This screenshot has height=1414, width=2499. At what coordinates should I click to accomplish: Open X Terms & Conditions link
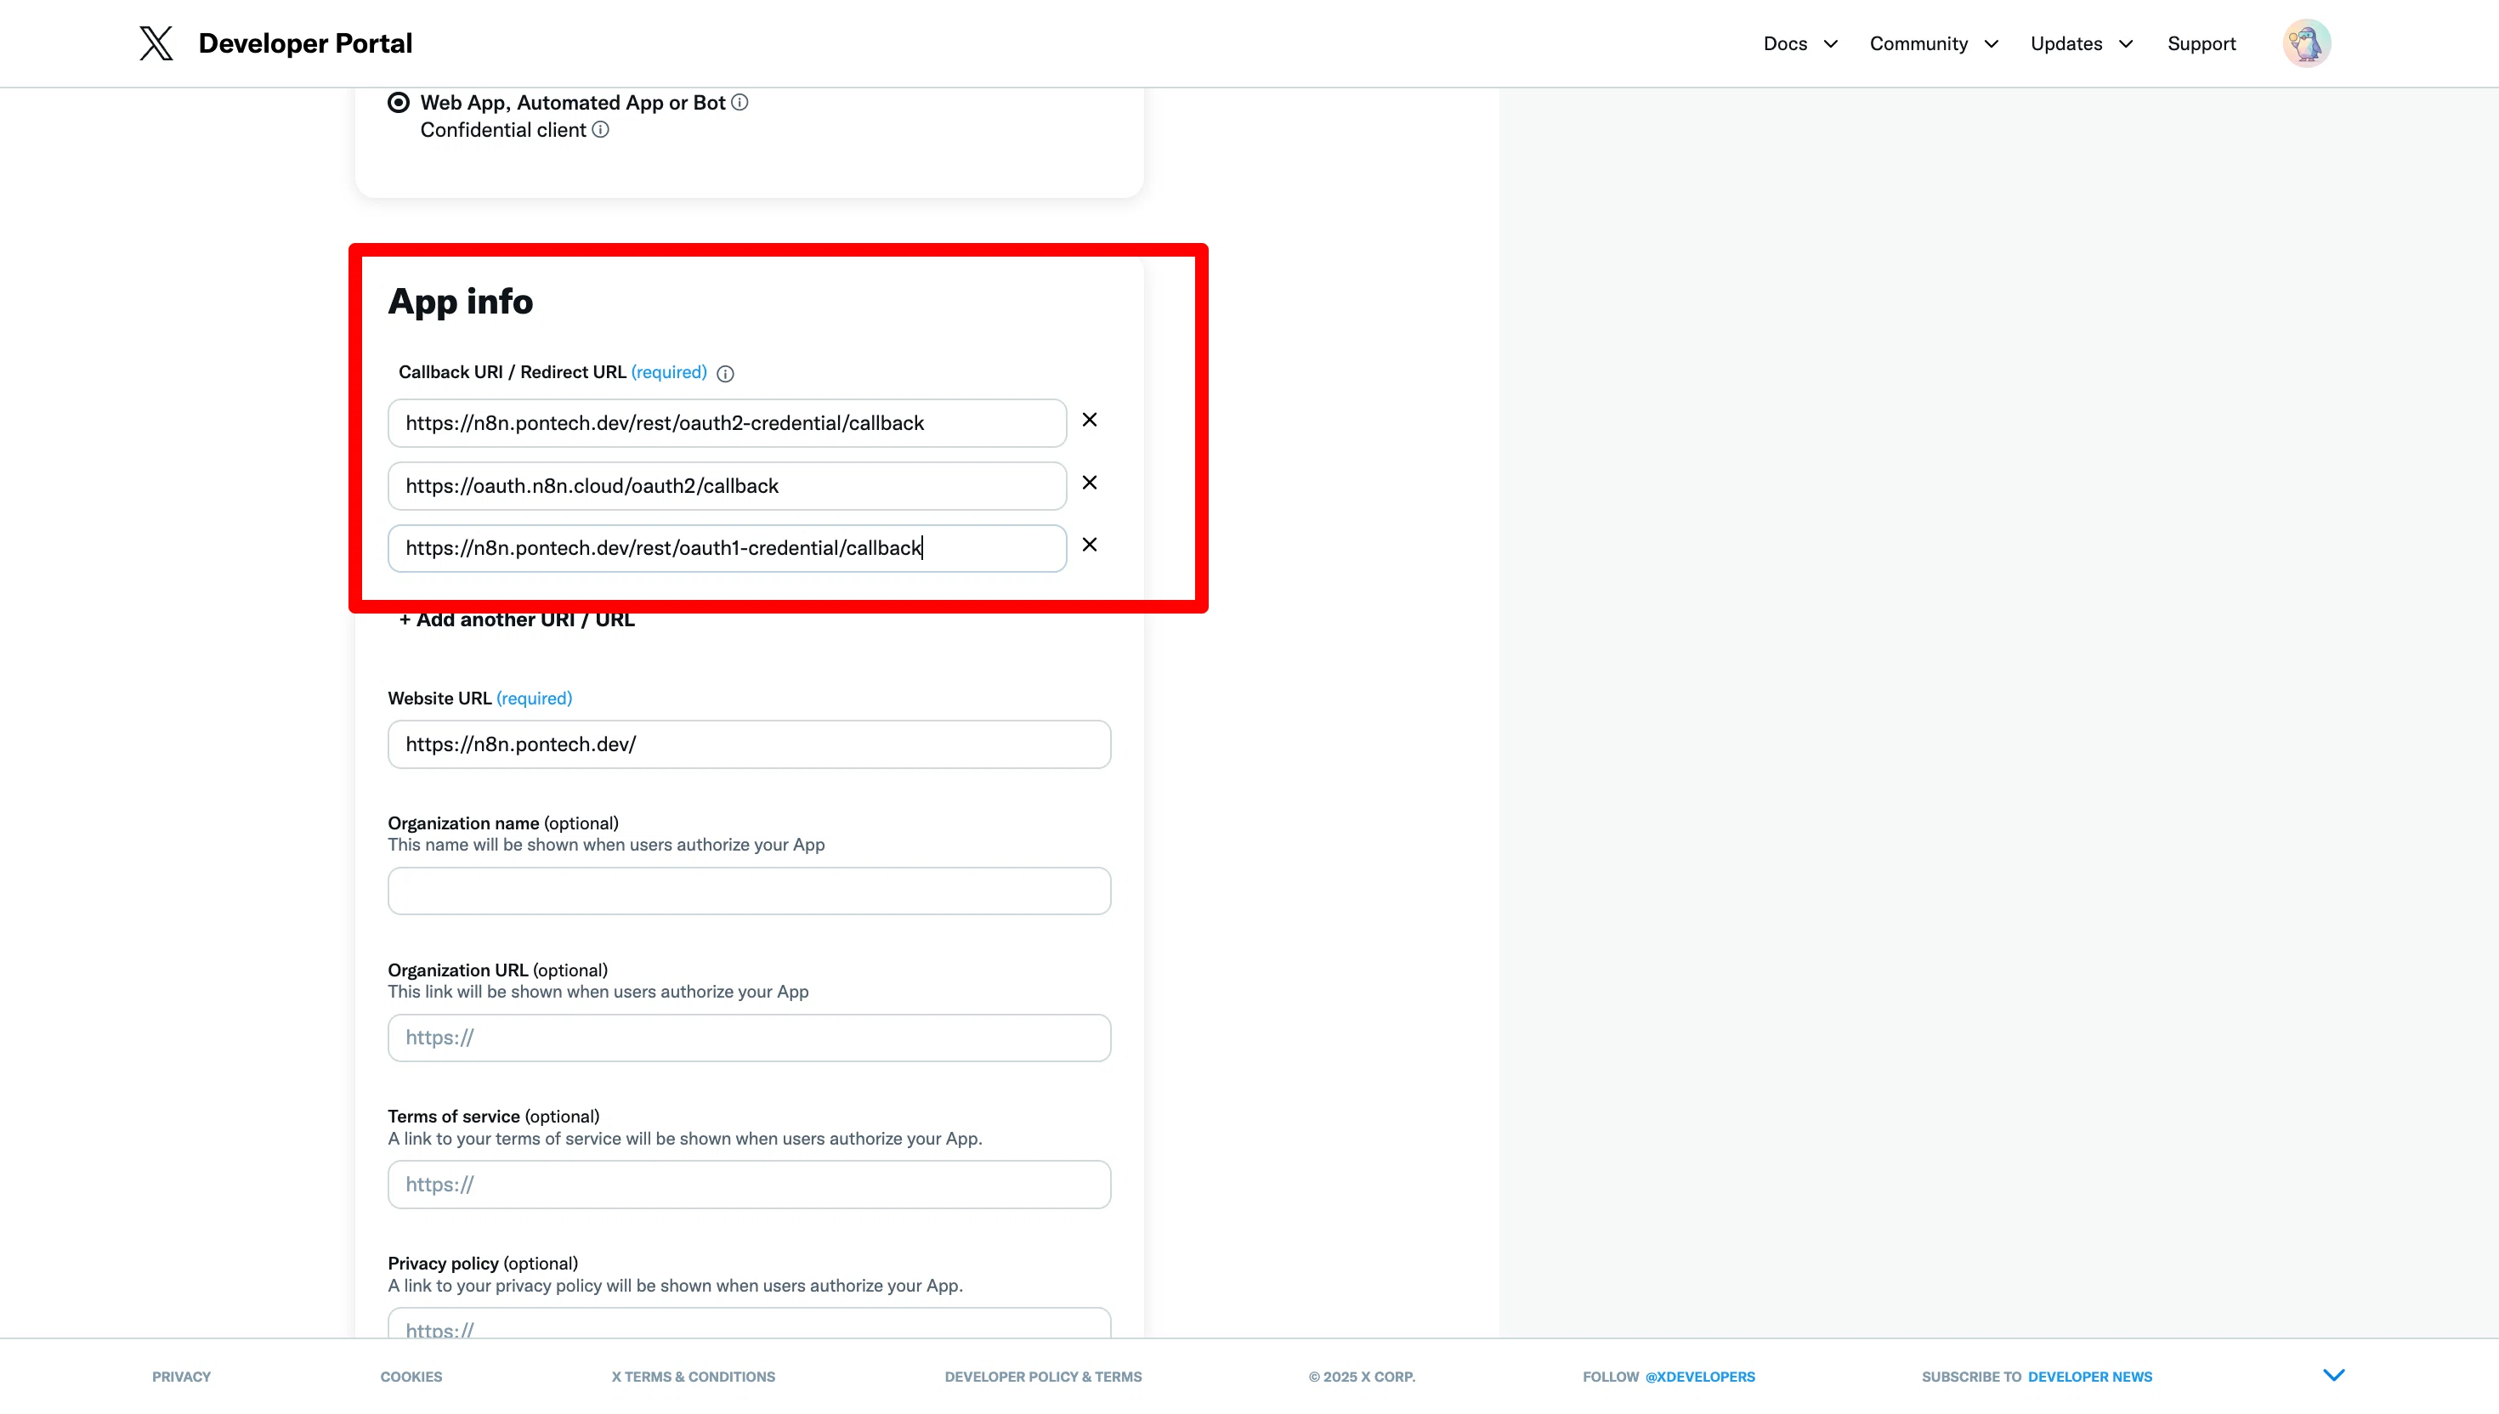(x=694, y=1377)
